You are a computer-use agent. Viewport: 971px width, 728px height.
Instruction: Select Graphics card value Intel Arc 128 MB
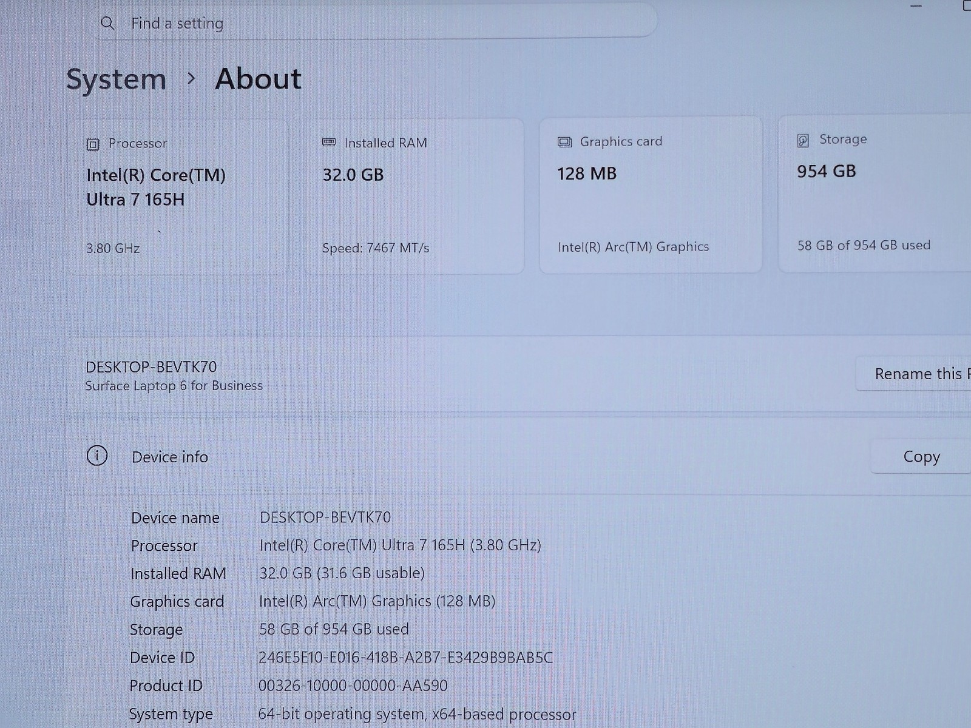(x=377, y=601)
